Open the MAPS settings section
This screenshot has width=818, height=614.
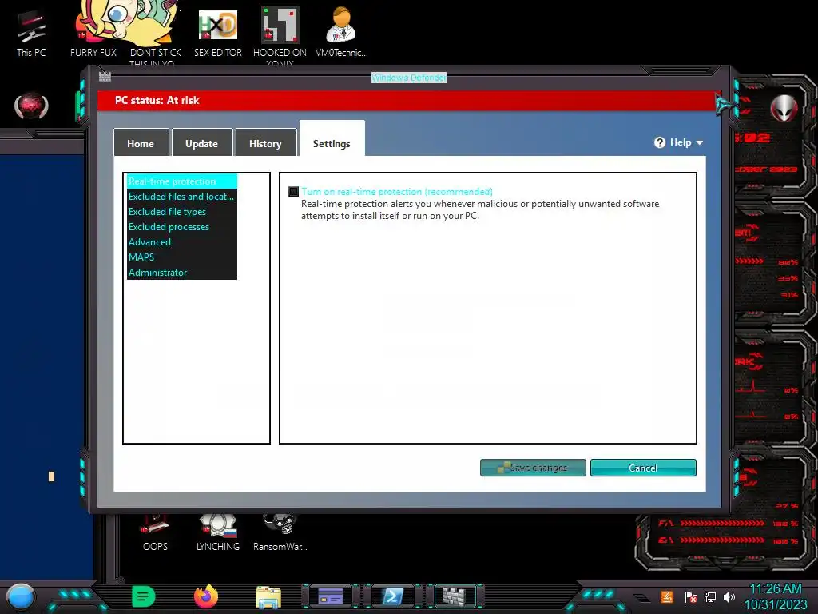point(182,257)
